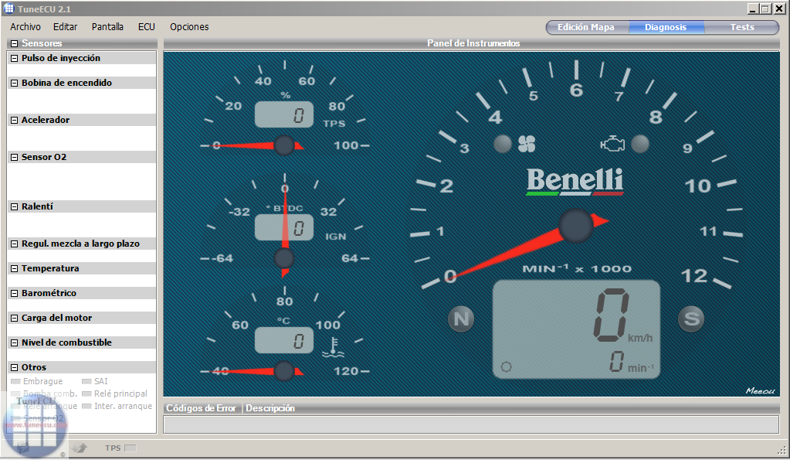Click the Descripción column header
Viewport: 790px width, 460px height.
tap(270, 408)
